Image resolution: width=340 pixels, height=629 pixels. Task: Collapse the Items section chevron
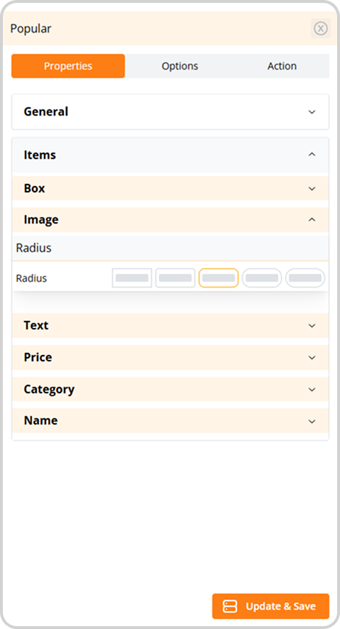click(x=312, y=155)
